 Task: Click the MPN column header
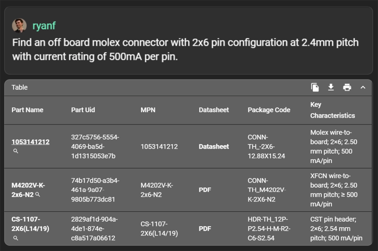(148, 110)
